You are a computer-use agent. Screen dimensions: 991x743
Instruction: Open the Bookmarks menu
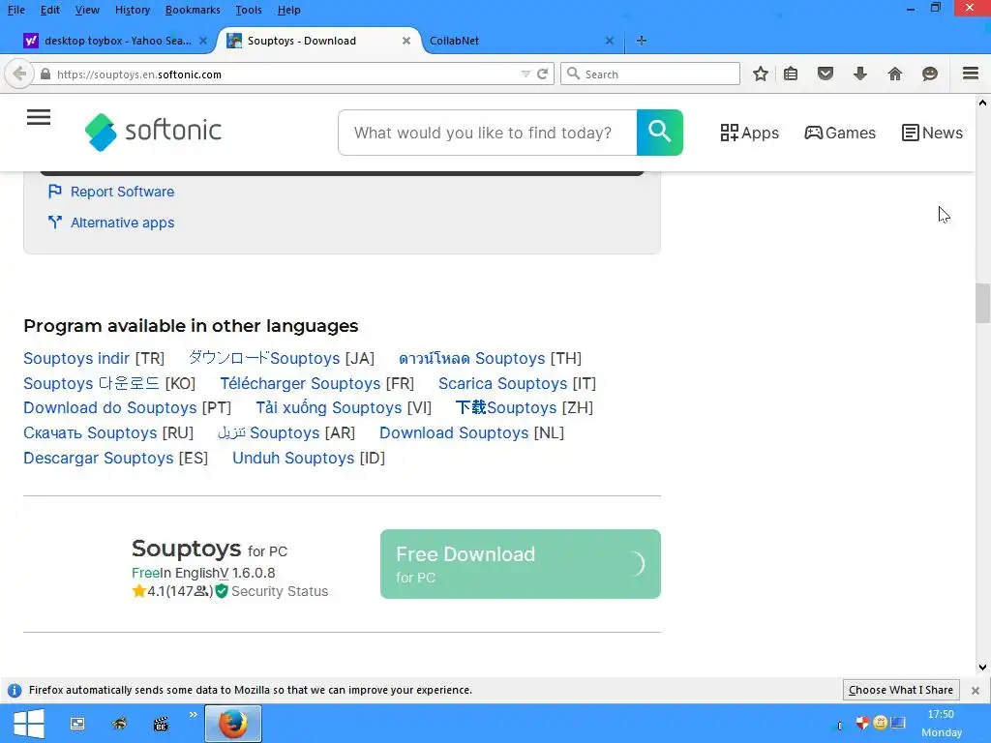click(193, 10)
